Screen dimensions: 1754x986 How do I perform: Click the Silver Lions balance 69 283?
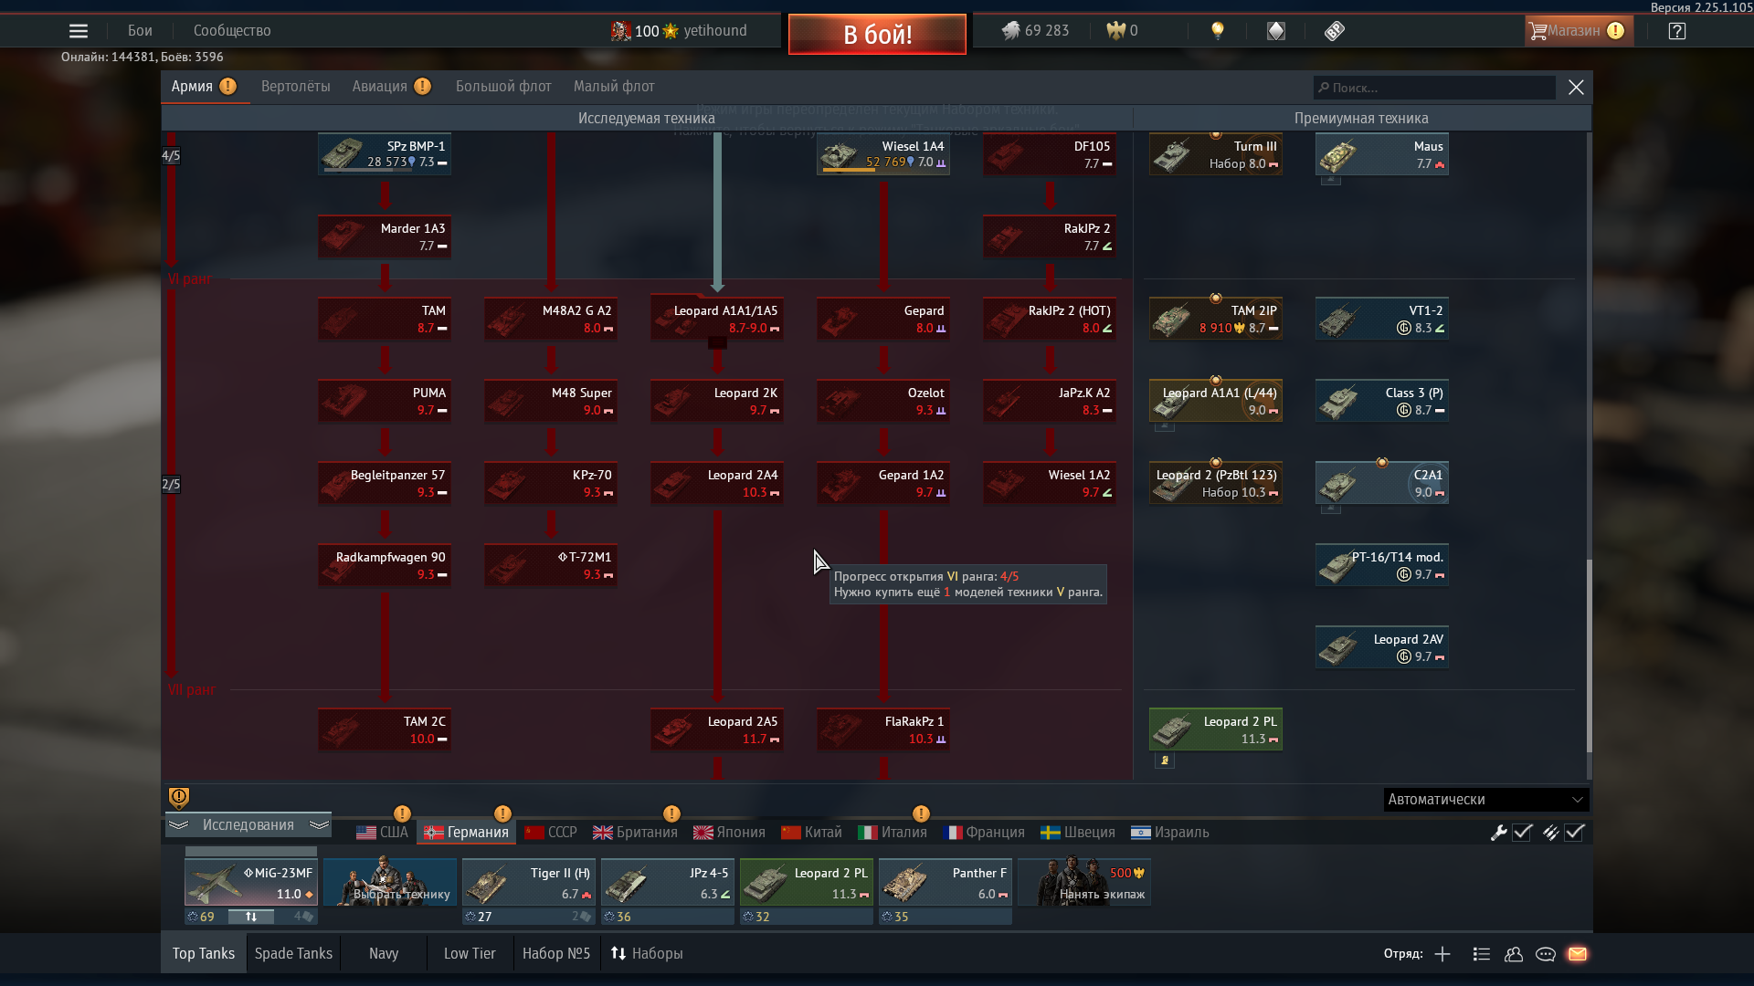point(1035,31)
